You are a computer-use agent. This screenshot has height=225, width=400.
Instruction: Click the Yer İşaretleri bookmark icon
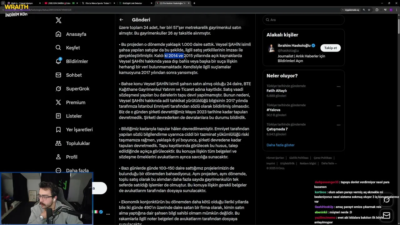[58, 130]
